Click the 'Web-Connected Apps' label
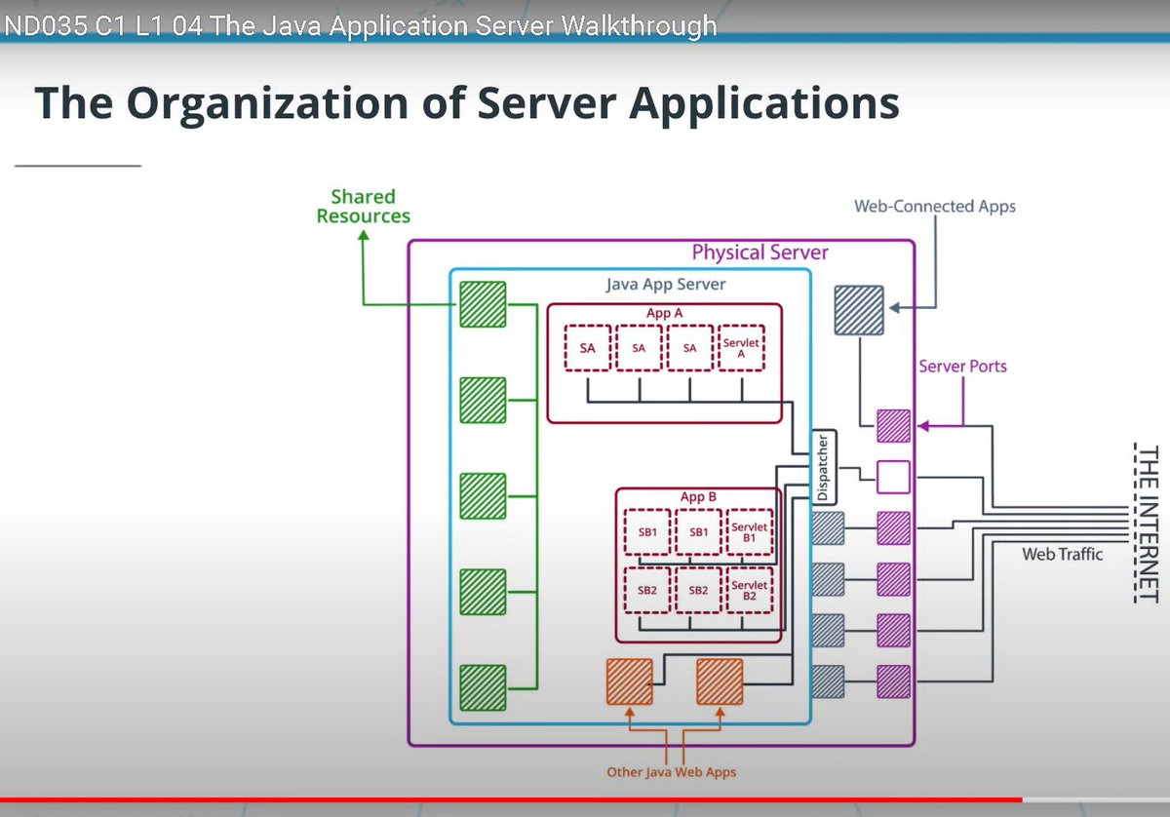The width and height of the screenshot is (1170, 817). pos(935,207)
